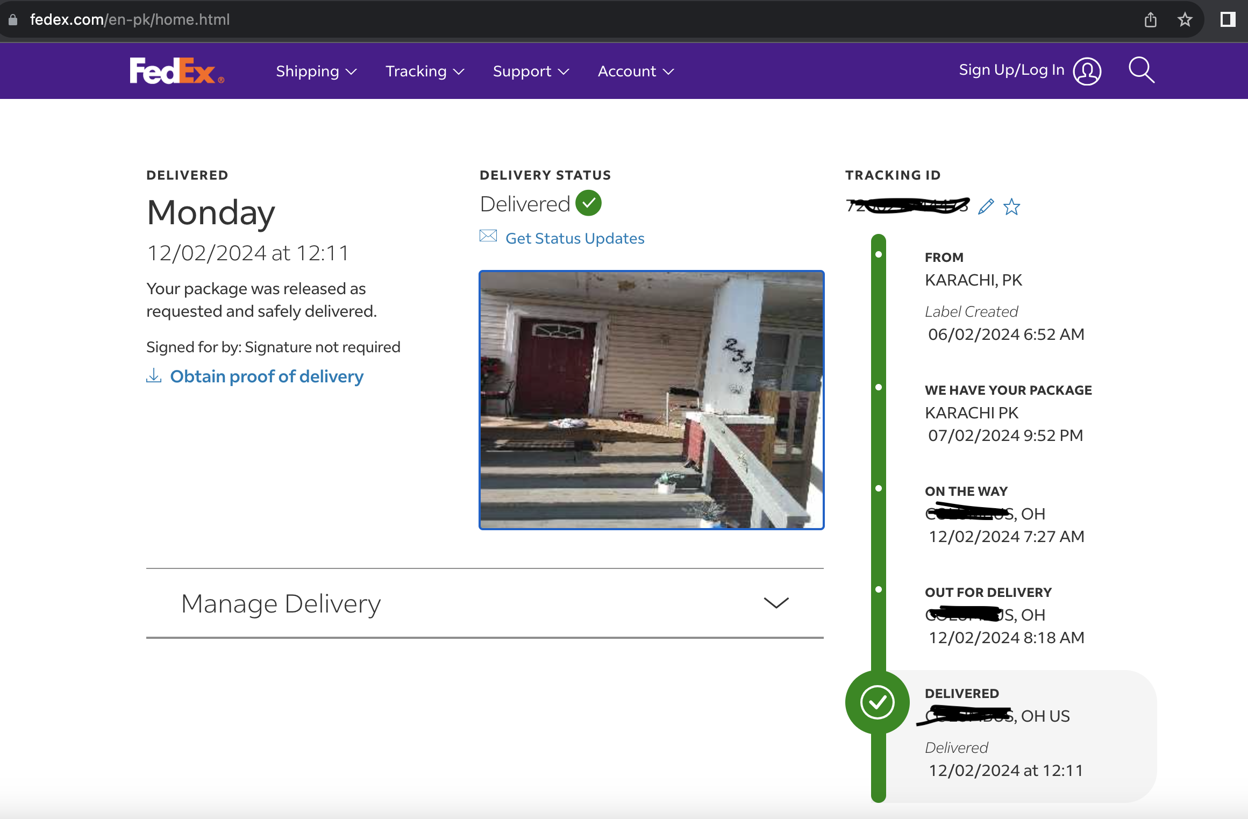Click the user profile icon
Image resolution: width=1248 pixels, height=819 pixels.
point(1087,71)
